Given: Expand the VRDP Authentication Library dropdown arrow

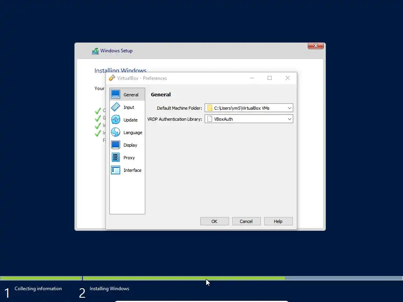Looking at the screenshot, I should point(289,119).
